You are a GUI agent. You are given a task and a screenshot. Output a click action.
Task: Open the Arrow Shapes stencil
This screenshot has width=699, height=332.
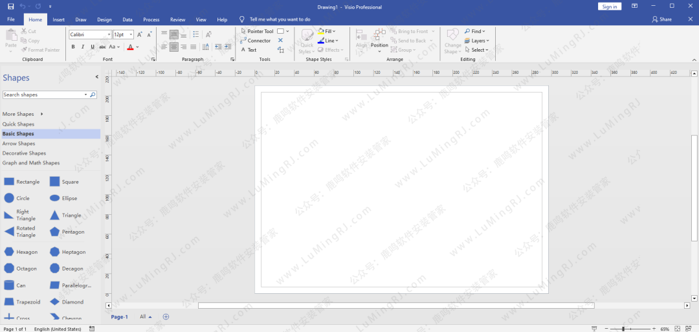coord(19,144)
